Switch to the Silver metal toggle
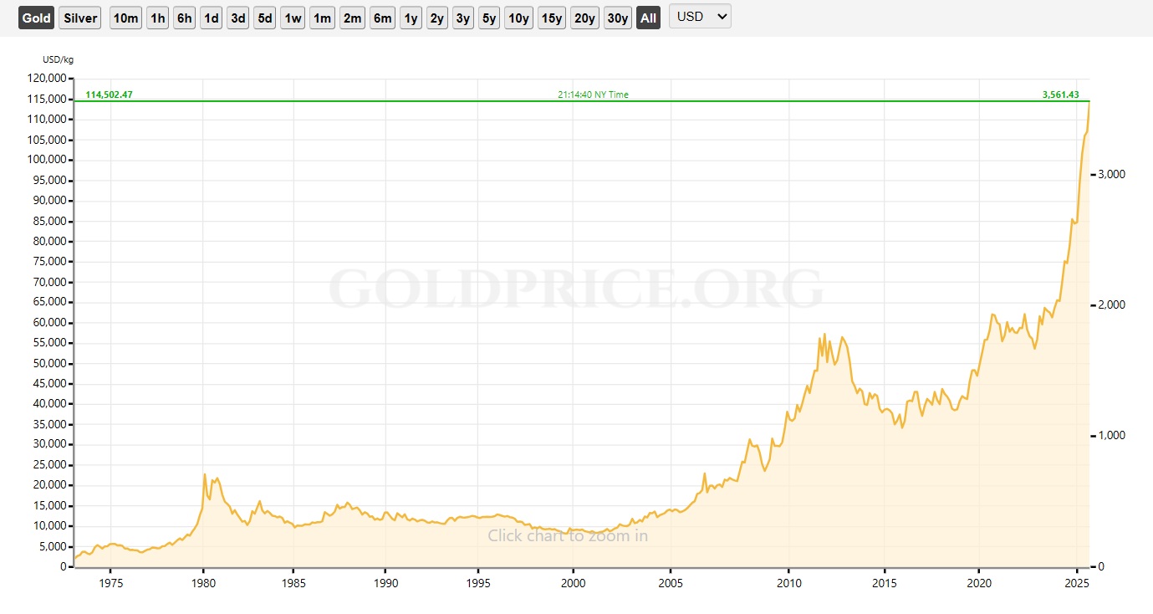The width and height of the screenshot is (1153, 614). [80, 18]
